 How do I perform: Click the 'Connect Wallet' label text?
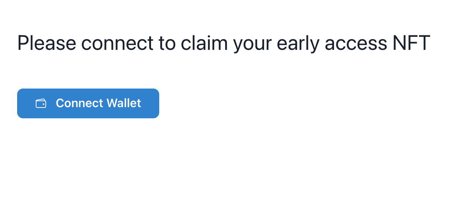tap(98, 103)
